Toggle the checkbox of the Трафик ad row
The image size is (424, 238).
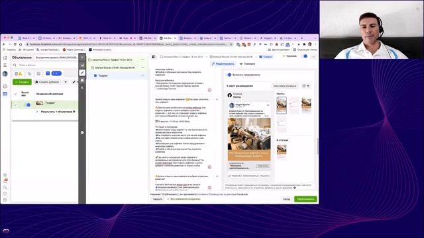point(15,104)
